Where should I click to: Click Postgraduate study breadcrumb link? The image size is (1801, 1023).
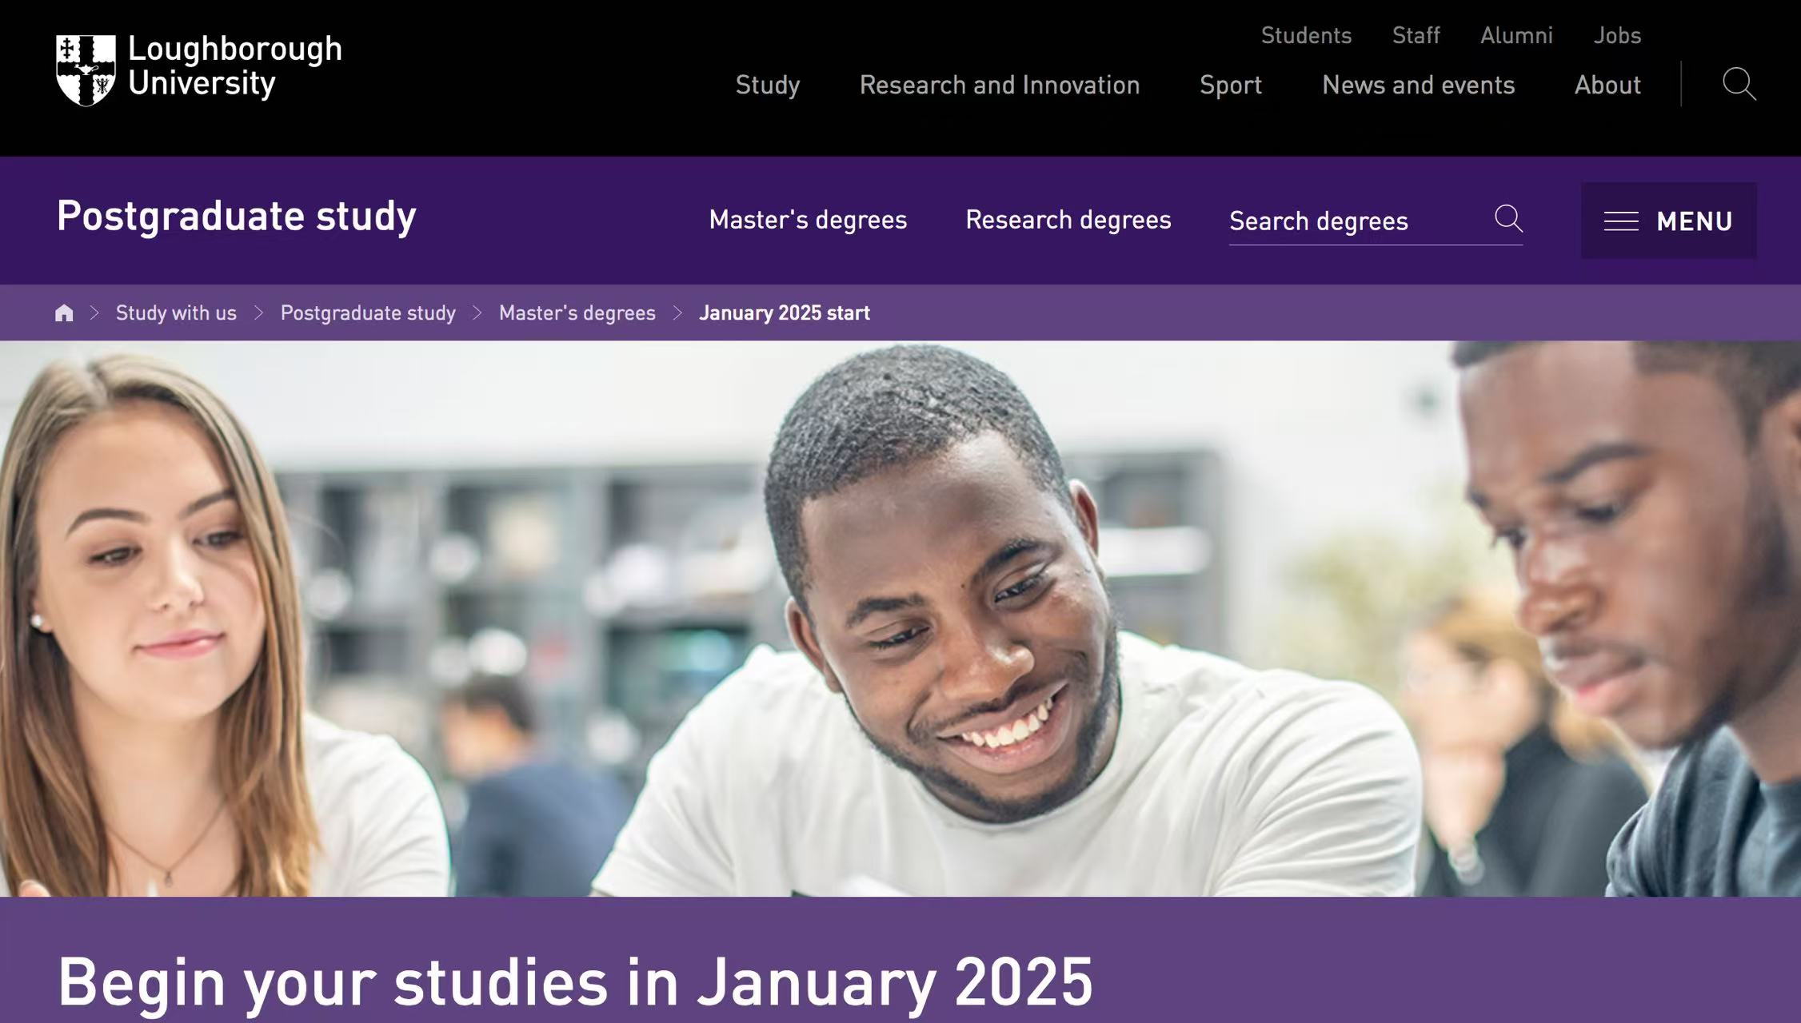point(368,313)
